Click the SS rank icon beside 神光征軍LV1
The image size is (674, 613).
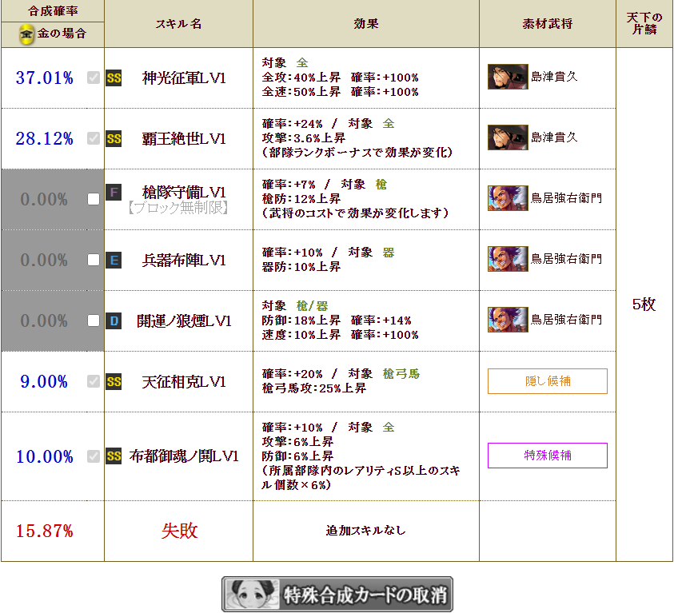point(114,78)
